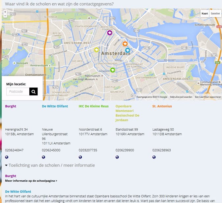Screen dimensions: 222x203
Task: Switch the map to Satelliet view
Action: click(x=215, y=13)
